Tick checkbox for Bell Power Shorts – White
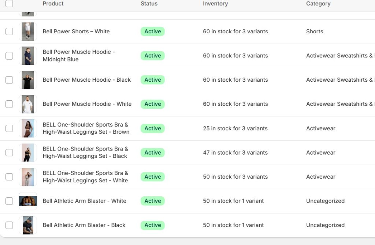Screen dimensions: 375x245 pos(9,31)
